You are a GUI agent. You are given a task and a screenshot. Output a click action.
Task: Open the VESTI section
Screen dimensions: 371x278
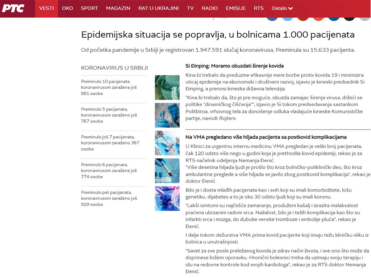click(x=47, y=8)
